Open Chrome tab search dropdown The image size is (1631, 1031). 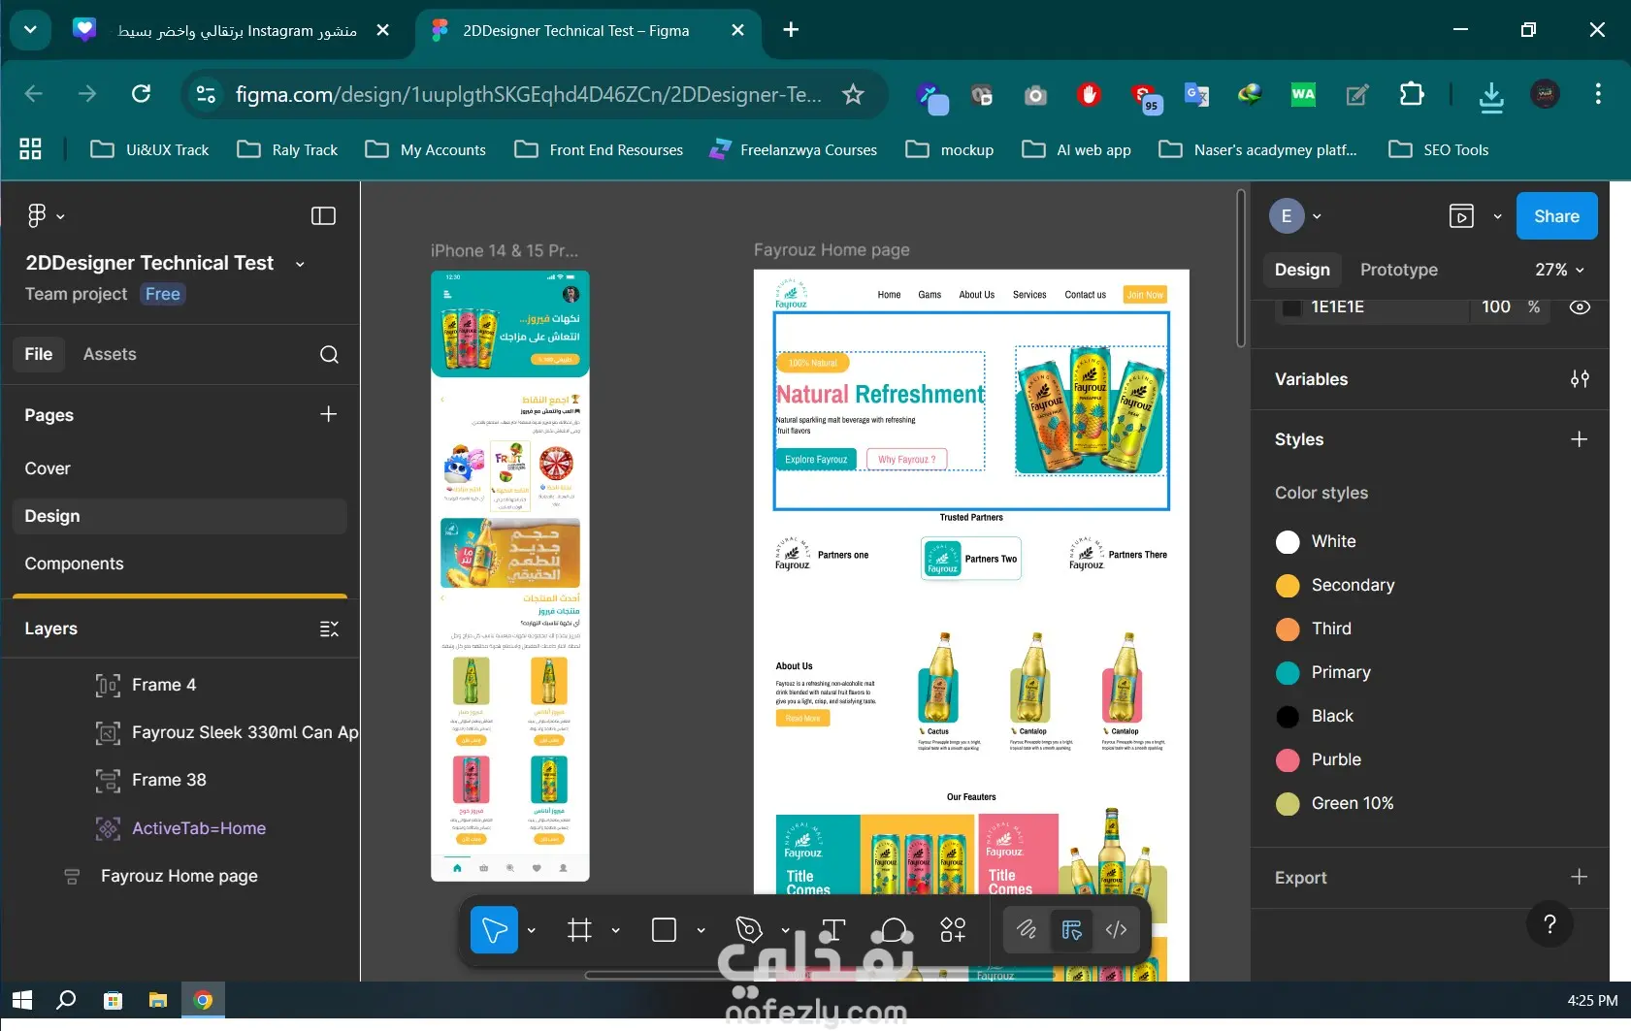[30, 30]
